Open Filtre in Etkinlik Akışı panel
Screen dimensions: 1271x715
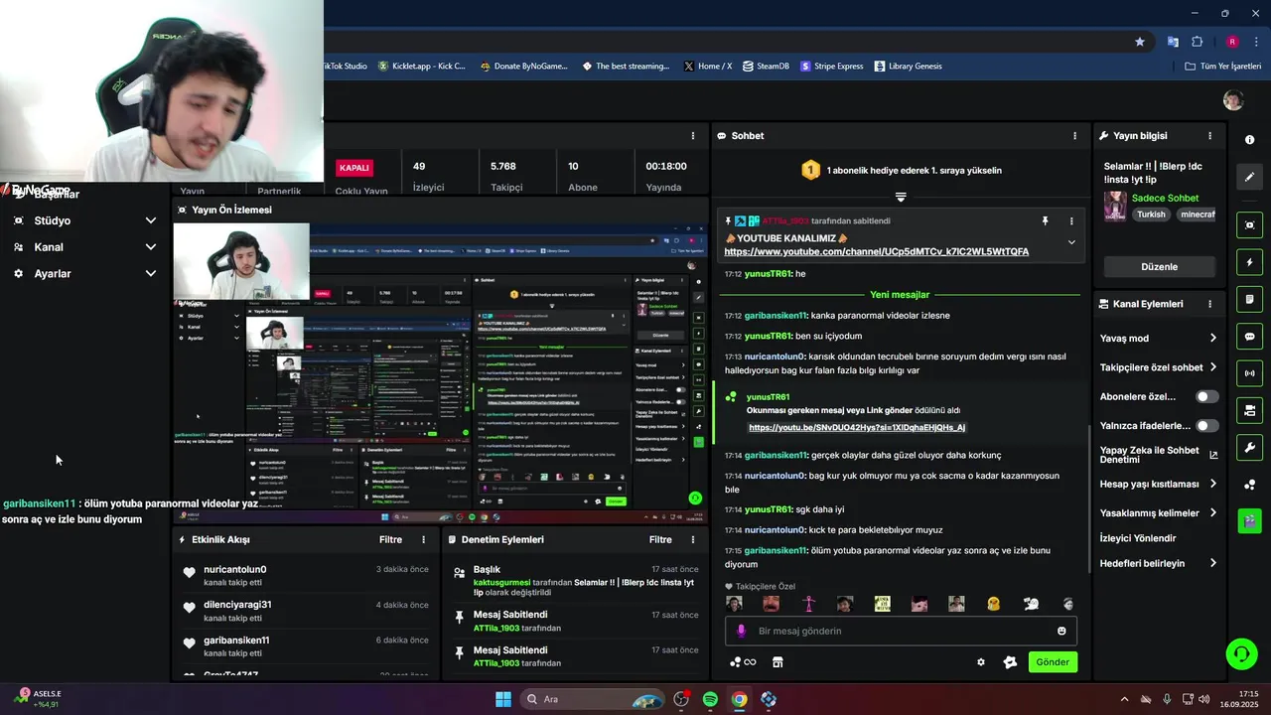[390, 539]
